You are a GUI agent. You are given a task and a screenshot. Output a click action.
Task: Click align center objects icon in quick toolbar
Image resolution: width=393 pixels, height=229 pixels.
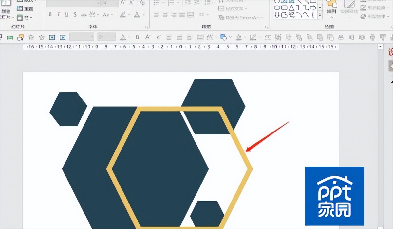tap(341, 37)
